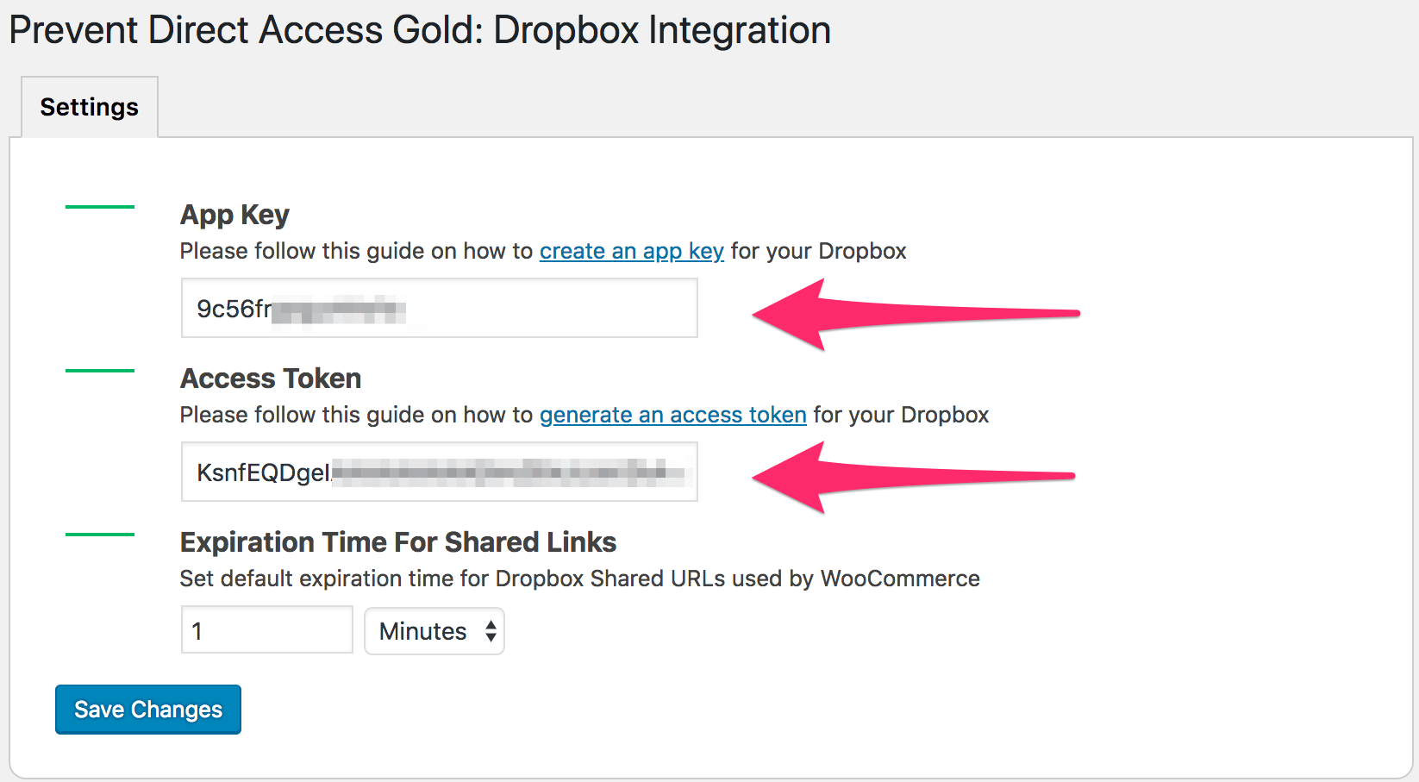
Task: Focus the shared links expiration input
Action: point(266,630)
